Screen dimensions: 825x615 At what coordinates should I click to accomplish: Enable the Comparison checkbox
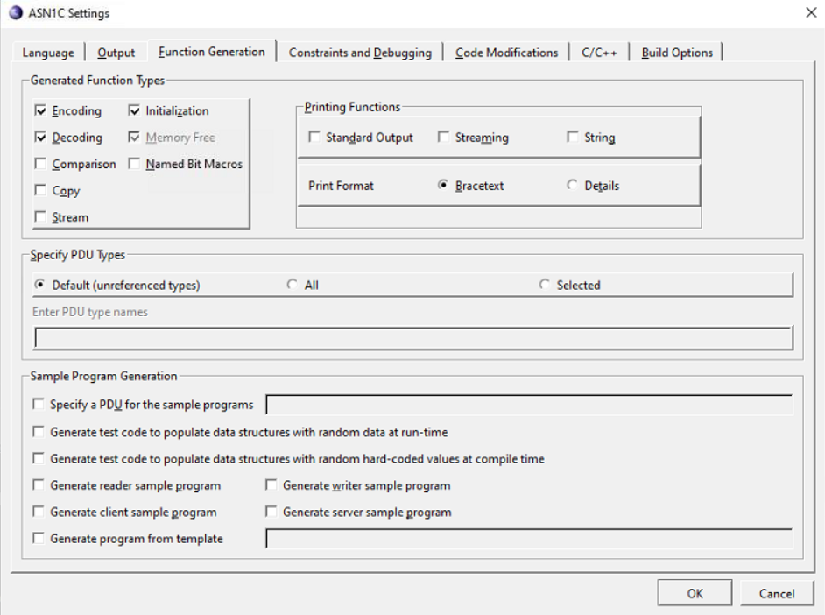click(40, 164)
